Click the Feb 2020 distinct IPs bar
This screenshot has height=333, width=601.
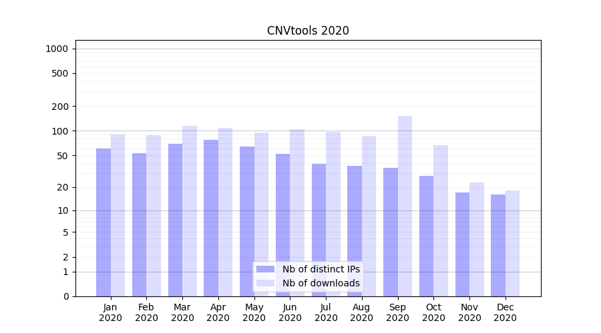point(139,224)
